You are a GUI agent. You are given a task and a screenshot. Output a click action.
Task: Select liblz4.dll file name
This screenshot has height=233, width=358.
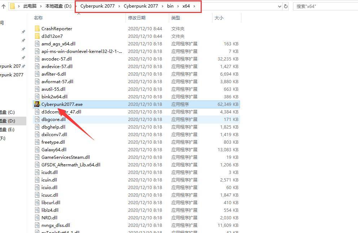pyautogui.click(x=50, y=210)
